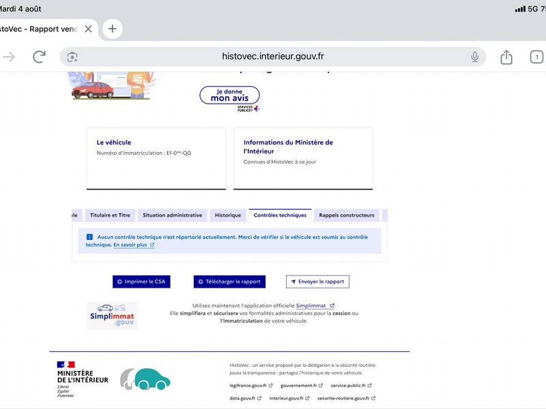Switch to Titulaire et Titre tab
The image size is (546, 409).
coord(110,215)
